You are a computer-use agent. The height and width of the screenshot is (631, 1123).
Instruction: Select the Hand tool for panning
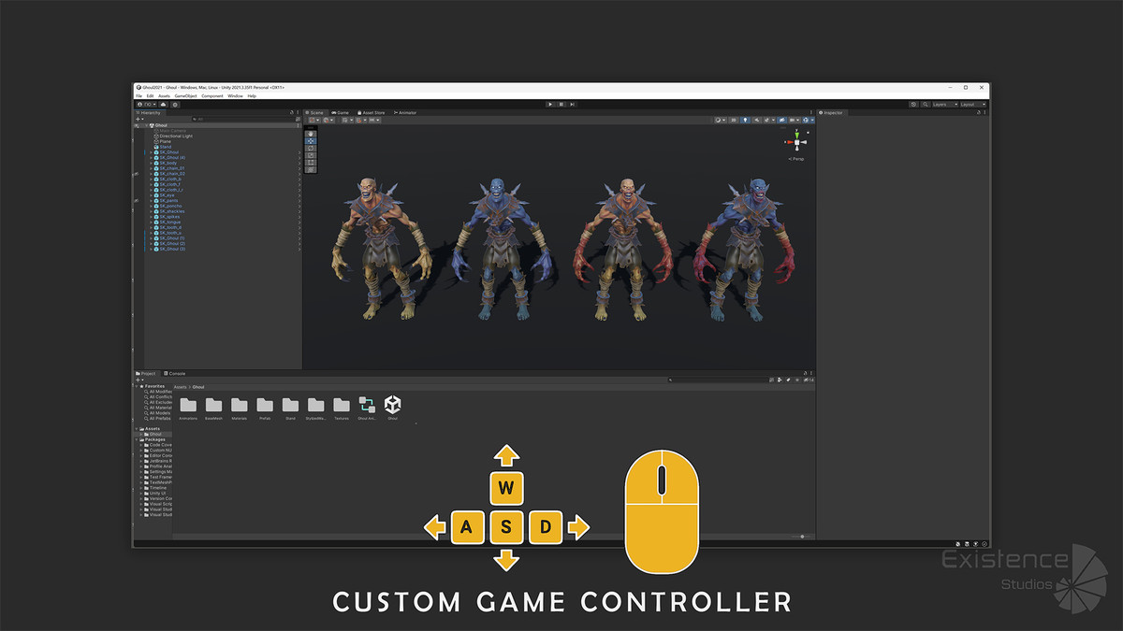[312, 133]
